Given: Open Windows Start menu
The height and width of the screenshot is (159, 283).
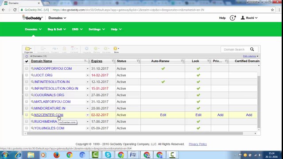Looking at the screenshot, I should pos(5,155).
